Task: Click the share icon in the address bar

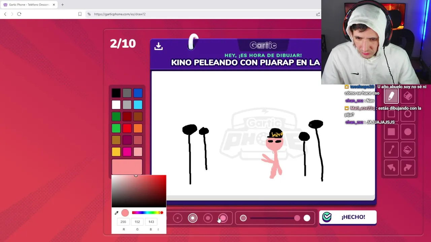Action: (318, 14)
